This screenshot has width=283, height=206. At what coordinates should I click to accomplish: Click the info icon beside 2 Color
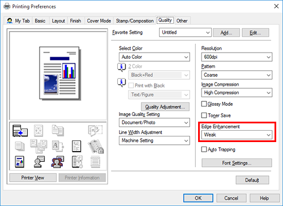click(121, 67)
